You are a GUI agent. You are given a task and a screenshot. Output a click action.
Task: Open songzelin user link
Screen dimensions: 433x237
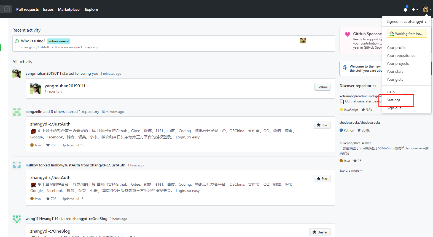(34, 111)
